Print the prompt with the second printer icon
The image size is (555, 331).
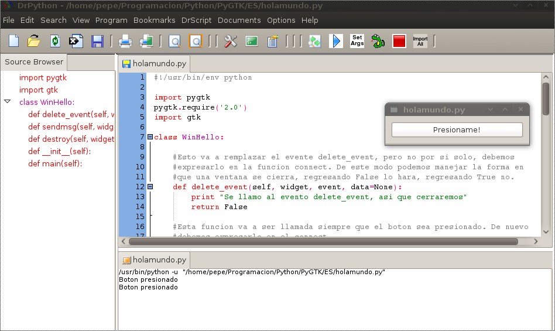146,42
